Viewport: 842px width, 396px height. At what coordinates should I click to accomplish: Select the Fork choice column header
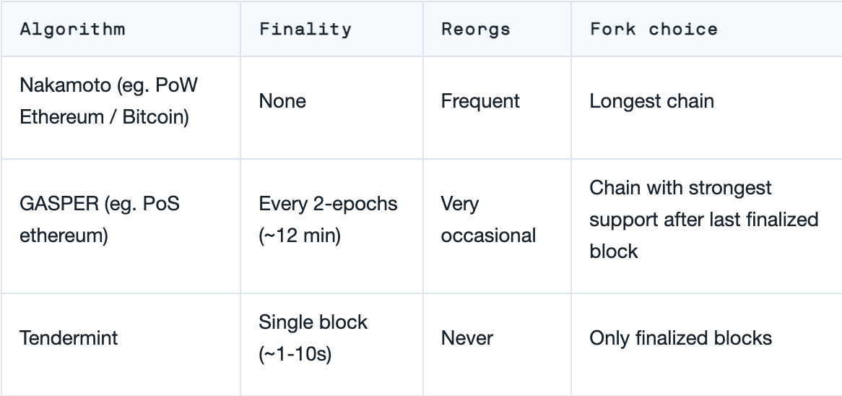pyautogui.click(x=654, y=30)
